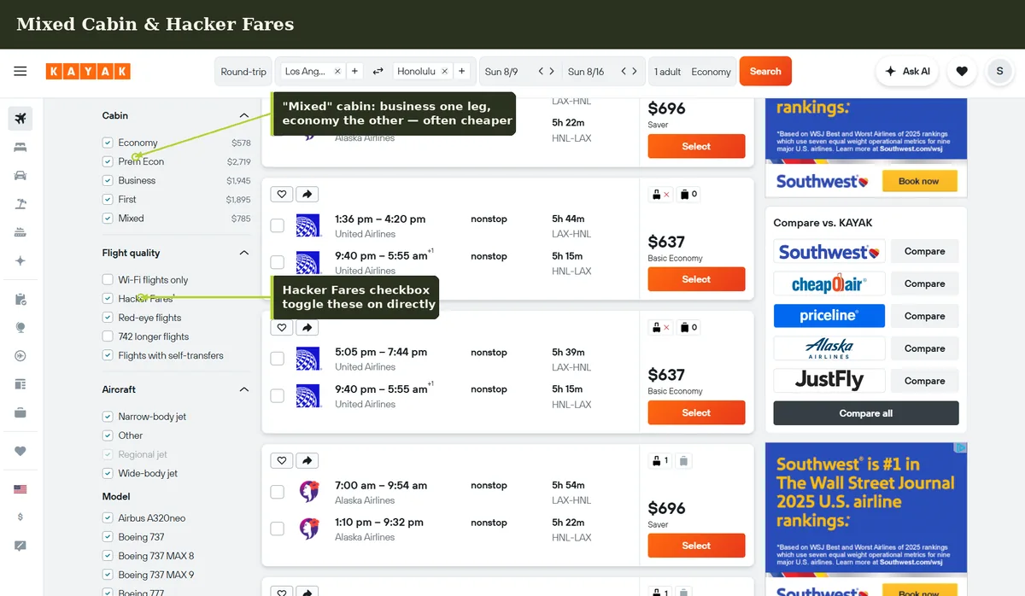The image size is (1025, 596).
Task: Open the Sun 8/9 departure date field
Action: 501,72
